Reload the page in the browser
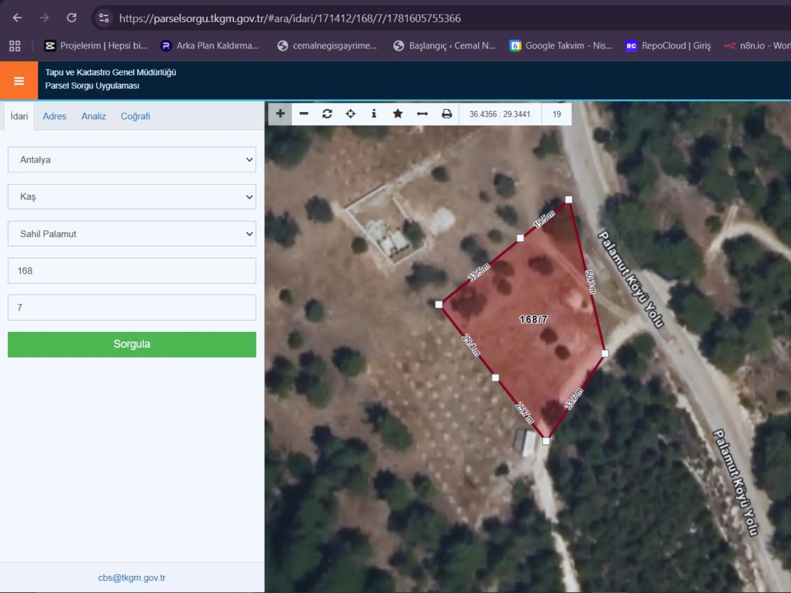This screenshot has height=593, width=791. pyautogui.click(x=72, y=18)
